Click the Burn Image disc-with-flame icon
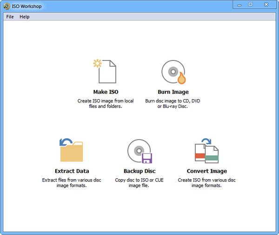This screenshot has width=279, height=235. 173,71
